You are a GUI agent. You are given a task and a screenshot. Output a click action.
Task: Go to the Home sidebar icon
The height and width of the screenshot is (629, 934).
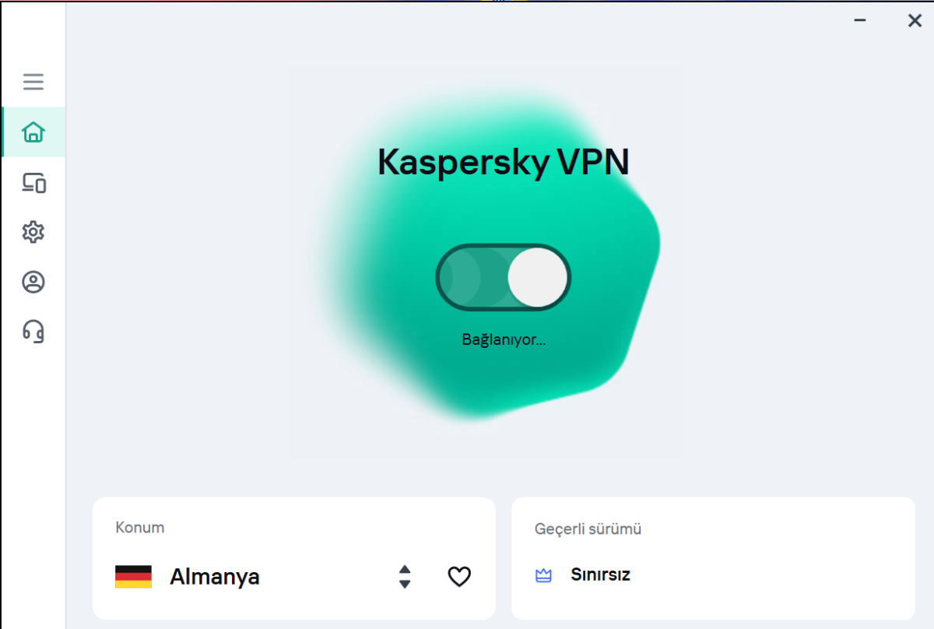coord(33,132)
